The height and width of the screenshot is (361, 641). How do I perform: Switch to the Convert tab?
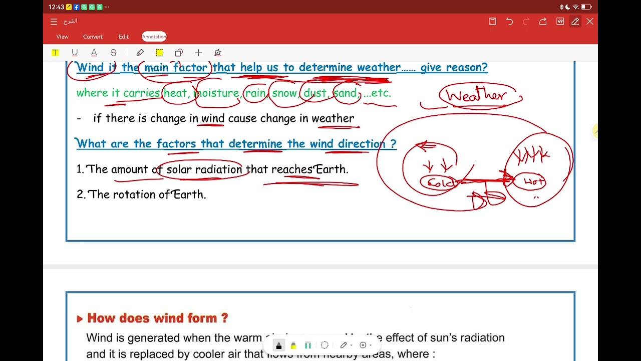93,37
